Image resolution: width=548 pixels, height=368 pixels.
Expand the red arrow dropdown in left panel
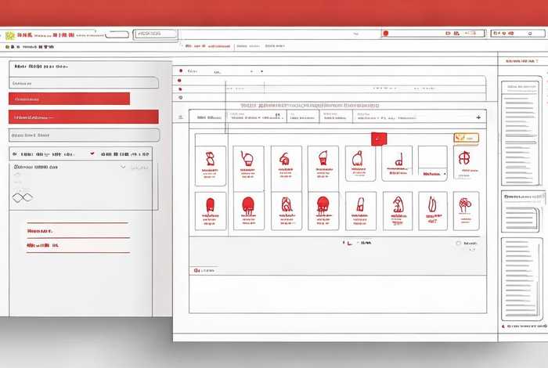(x=92, y=154)
